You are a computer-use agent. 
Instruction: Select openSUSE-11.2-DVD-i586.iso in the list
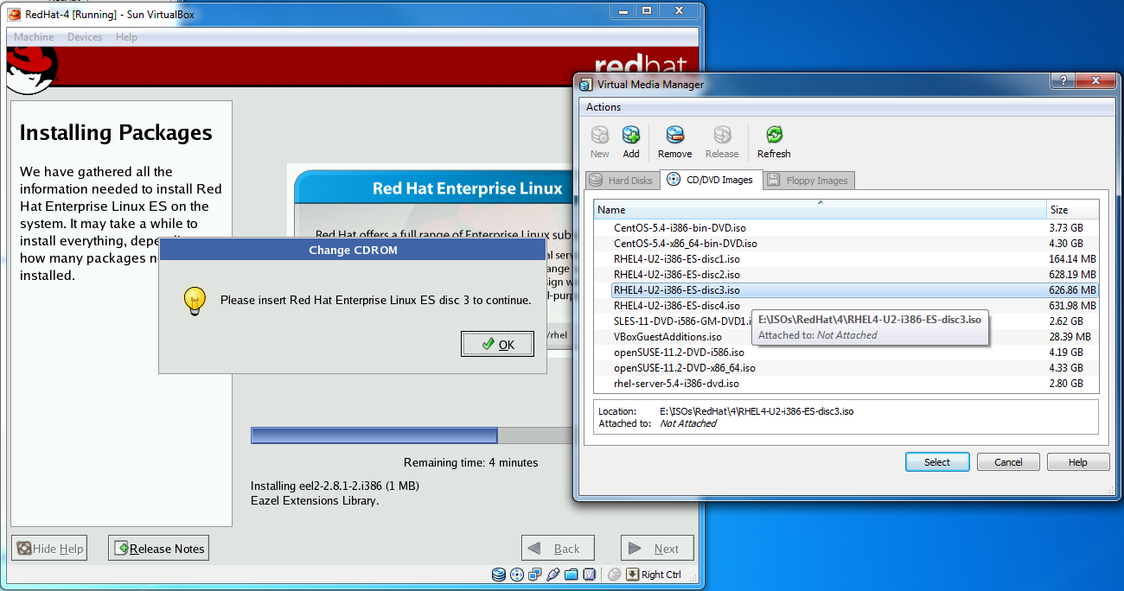846,353
